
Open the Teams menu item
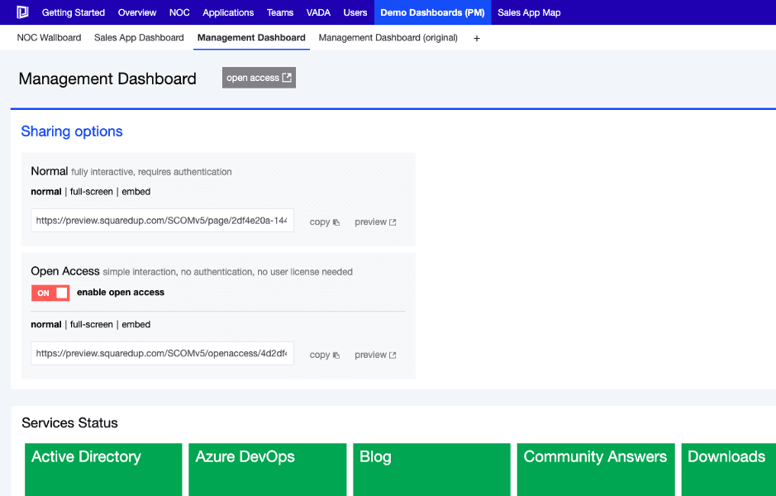(280, 12)
